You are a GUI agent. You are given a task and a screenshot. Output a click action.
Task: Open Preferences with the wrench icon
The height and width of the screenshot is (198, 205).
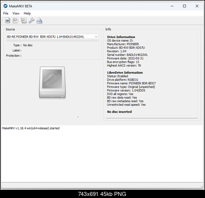click(32, 20)
